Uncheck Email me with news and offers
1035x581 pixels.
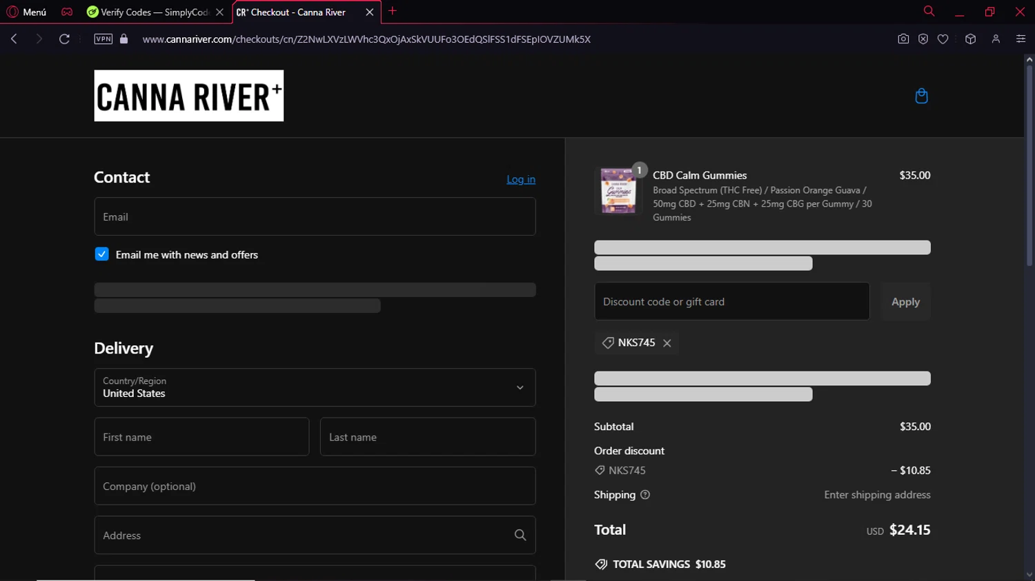[102, 254]
